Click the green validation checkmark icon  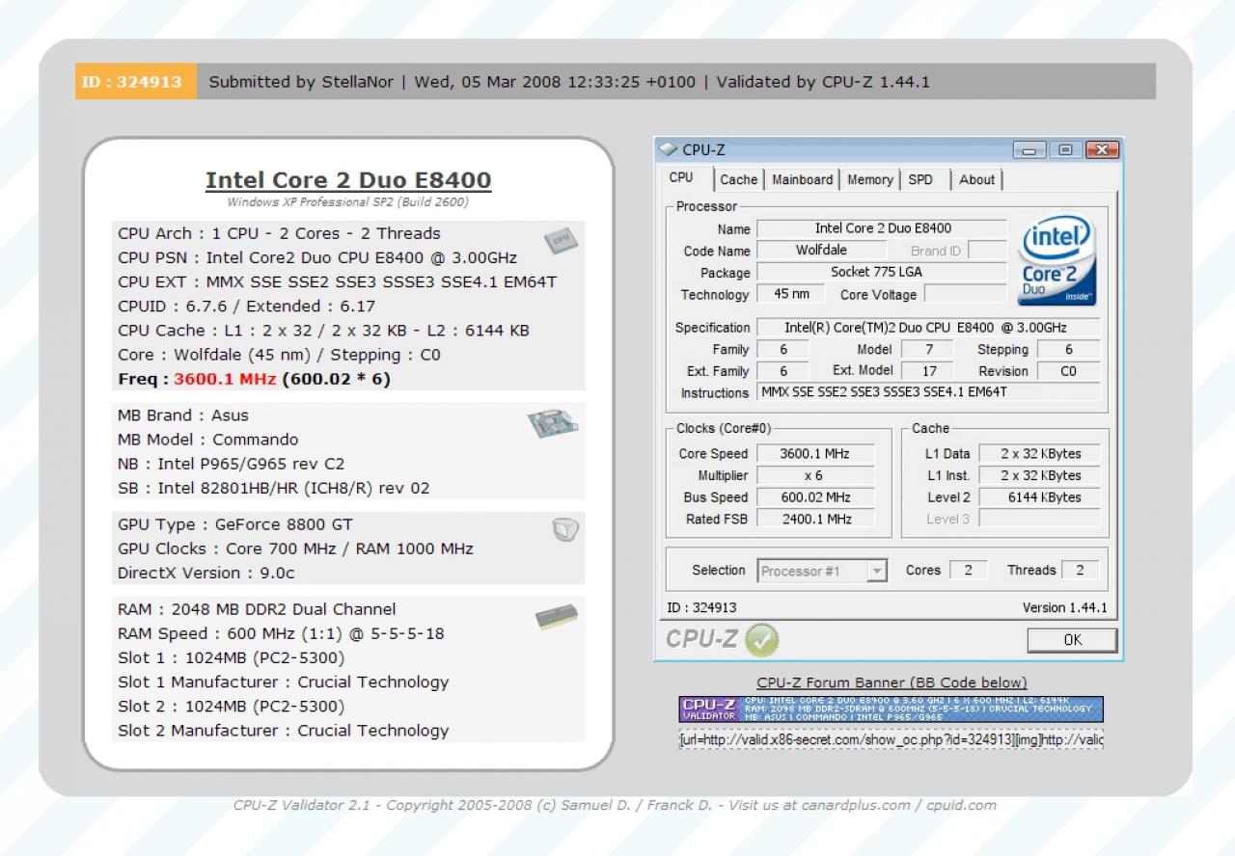(x=761, y=639)
